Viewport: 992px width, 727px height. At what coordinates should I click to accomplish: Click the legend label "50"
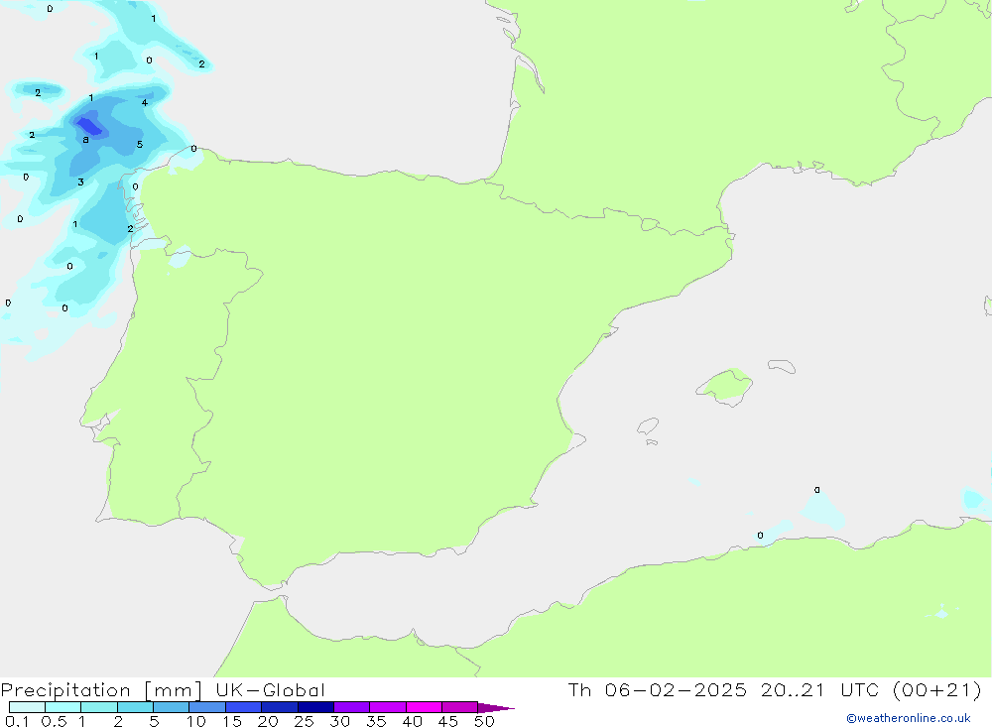pyautogui.click(x=484, y=721)
